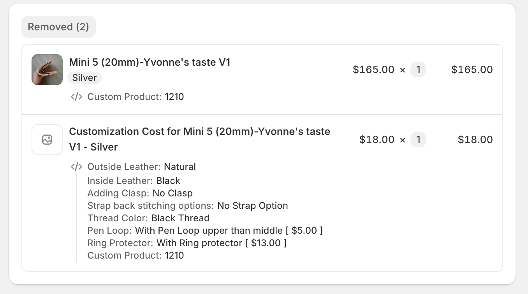
Task: Click Pen Loop upper than middle option text
Action: click(209, 231)
